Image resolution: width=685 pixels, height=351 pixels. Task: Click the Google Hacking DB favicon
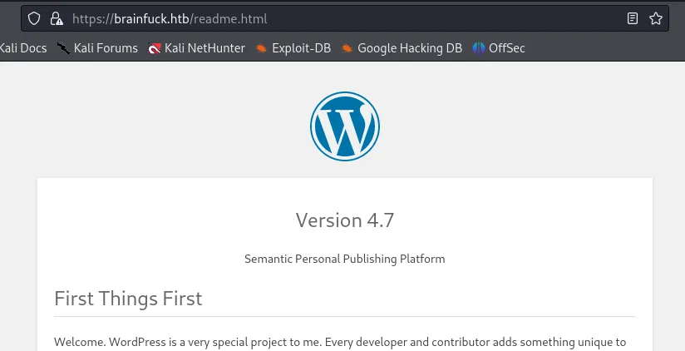click(347, 48)
